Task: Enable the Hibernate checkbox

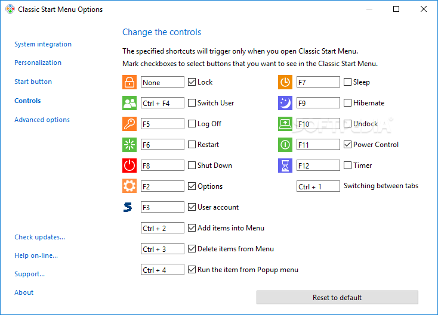Action: pos(347,103)
